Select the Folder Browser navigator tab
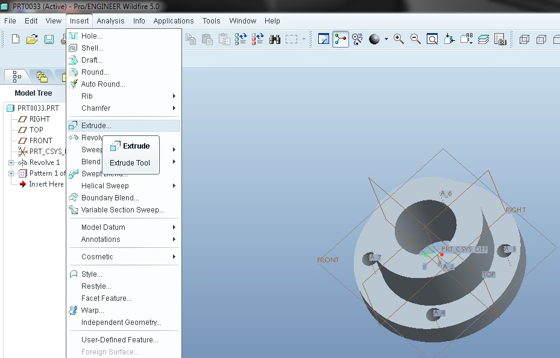The width and height of the screenshot is (560, 358). click(x=42, y=76)
